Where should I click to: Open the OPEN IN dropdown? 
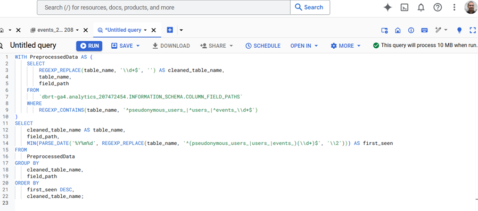tap(304, 46)
